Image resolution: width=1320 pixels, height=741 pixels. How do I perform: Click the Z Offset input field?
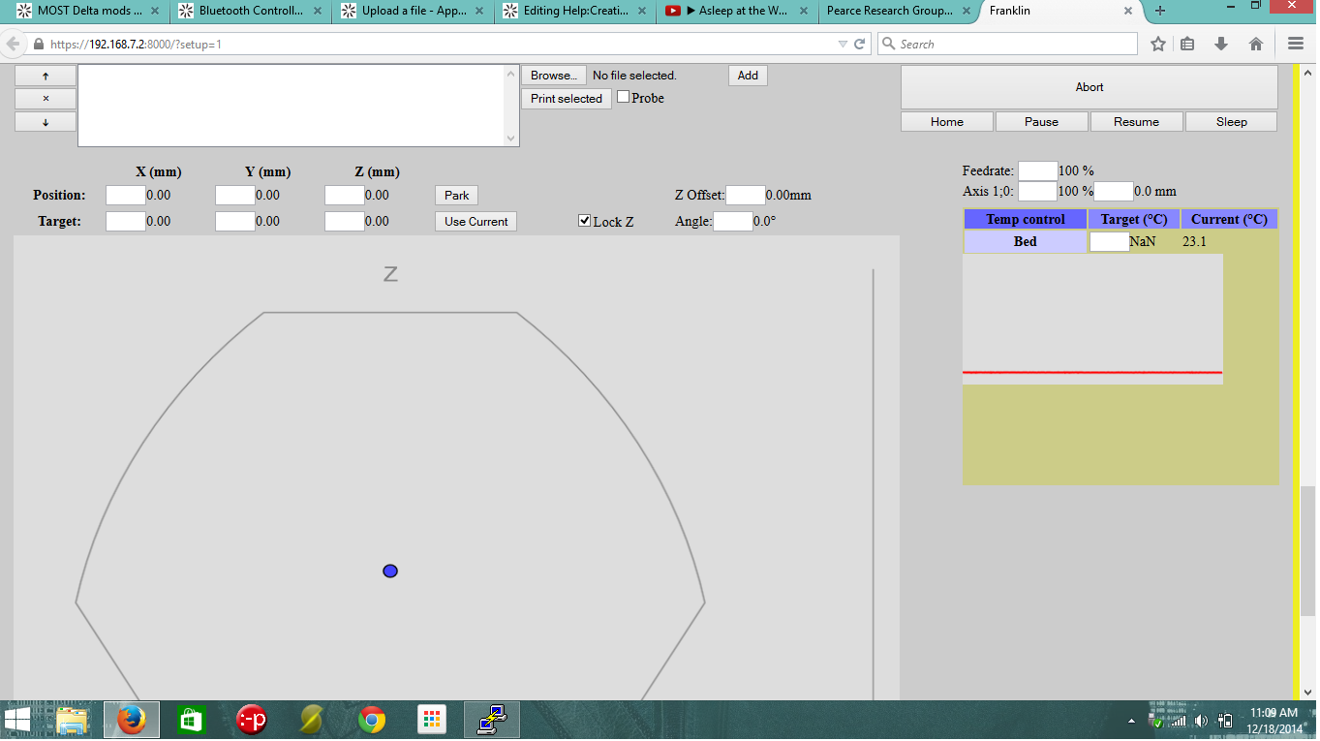tap(745, 196)
